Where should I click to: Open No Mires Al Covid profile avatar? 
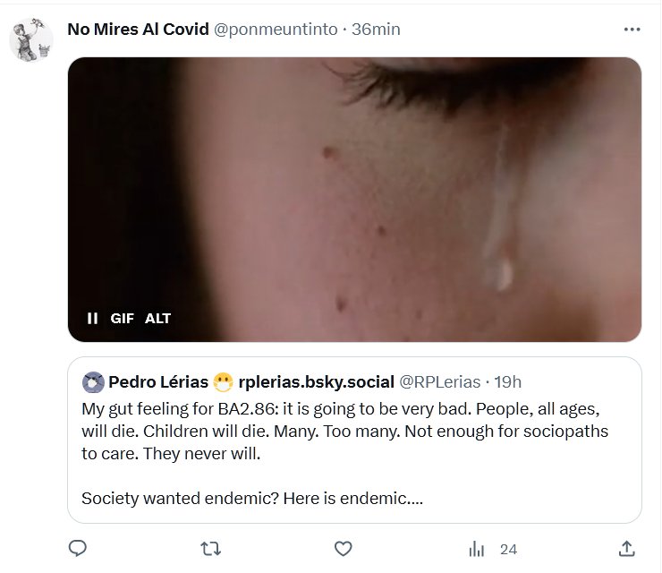tap(31, 40)
